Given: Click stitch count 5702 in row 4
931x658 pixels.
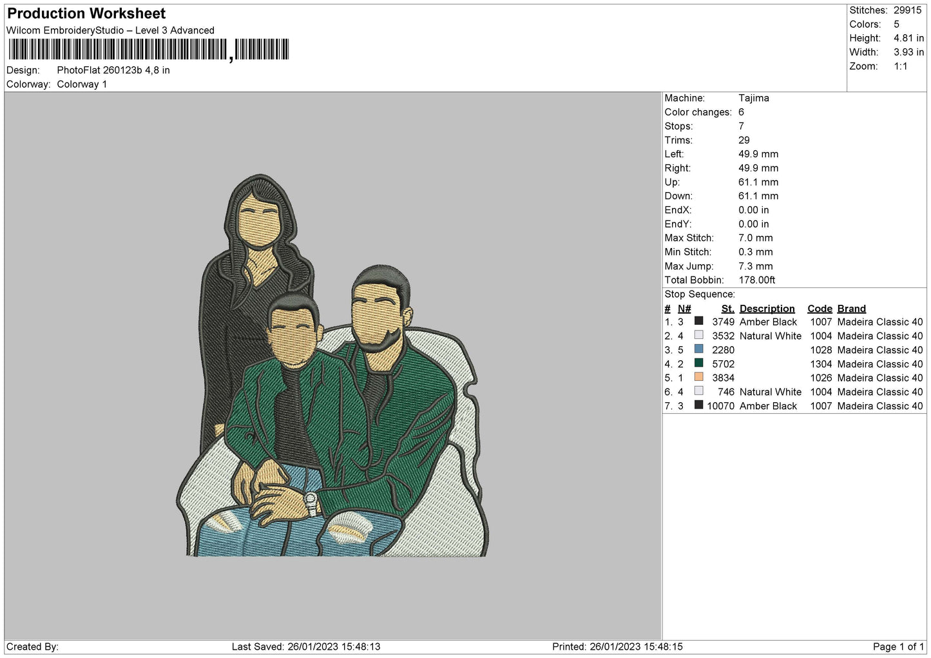Looking at the screenshot, I should pos(723,364).
